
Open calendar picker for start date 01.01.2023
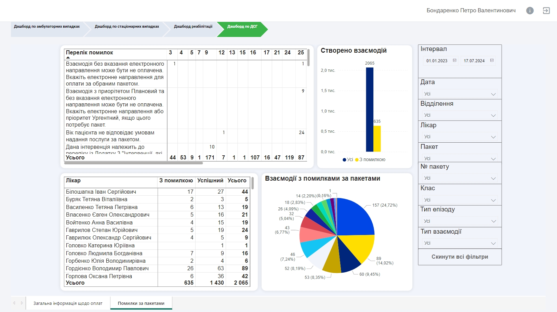pyautogui.click(x=454, y=61)
